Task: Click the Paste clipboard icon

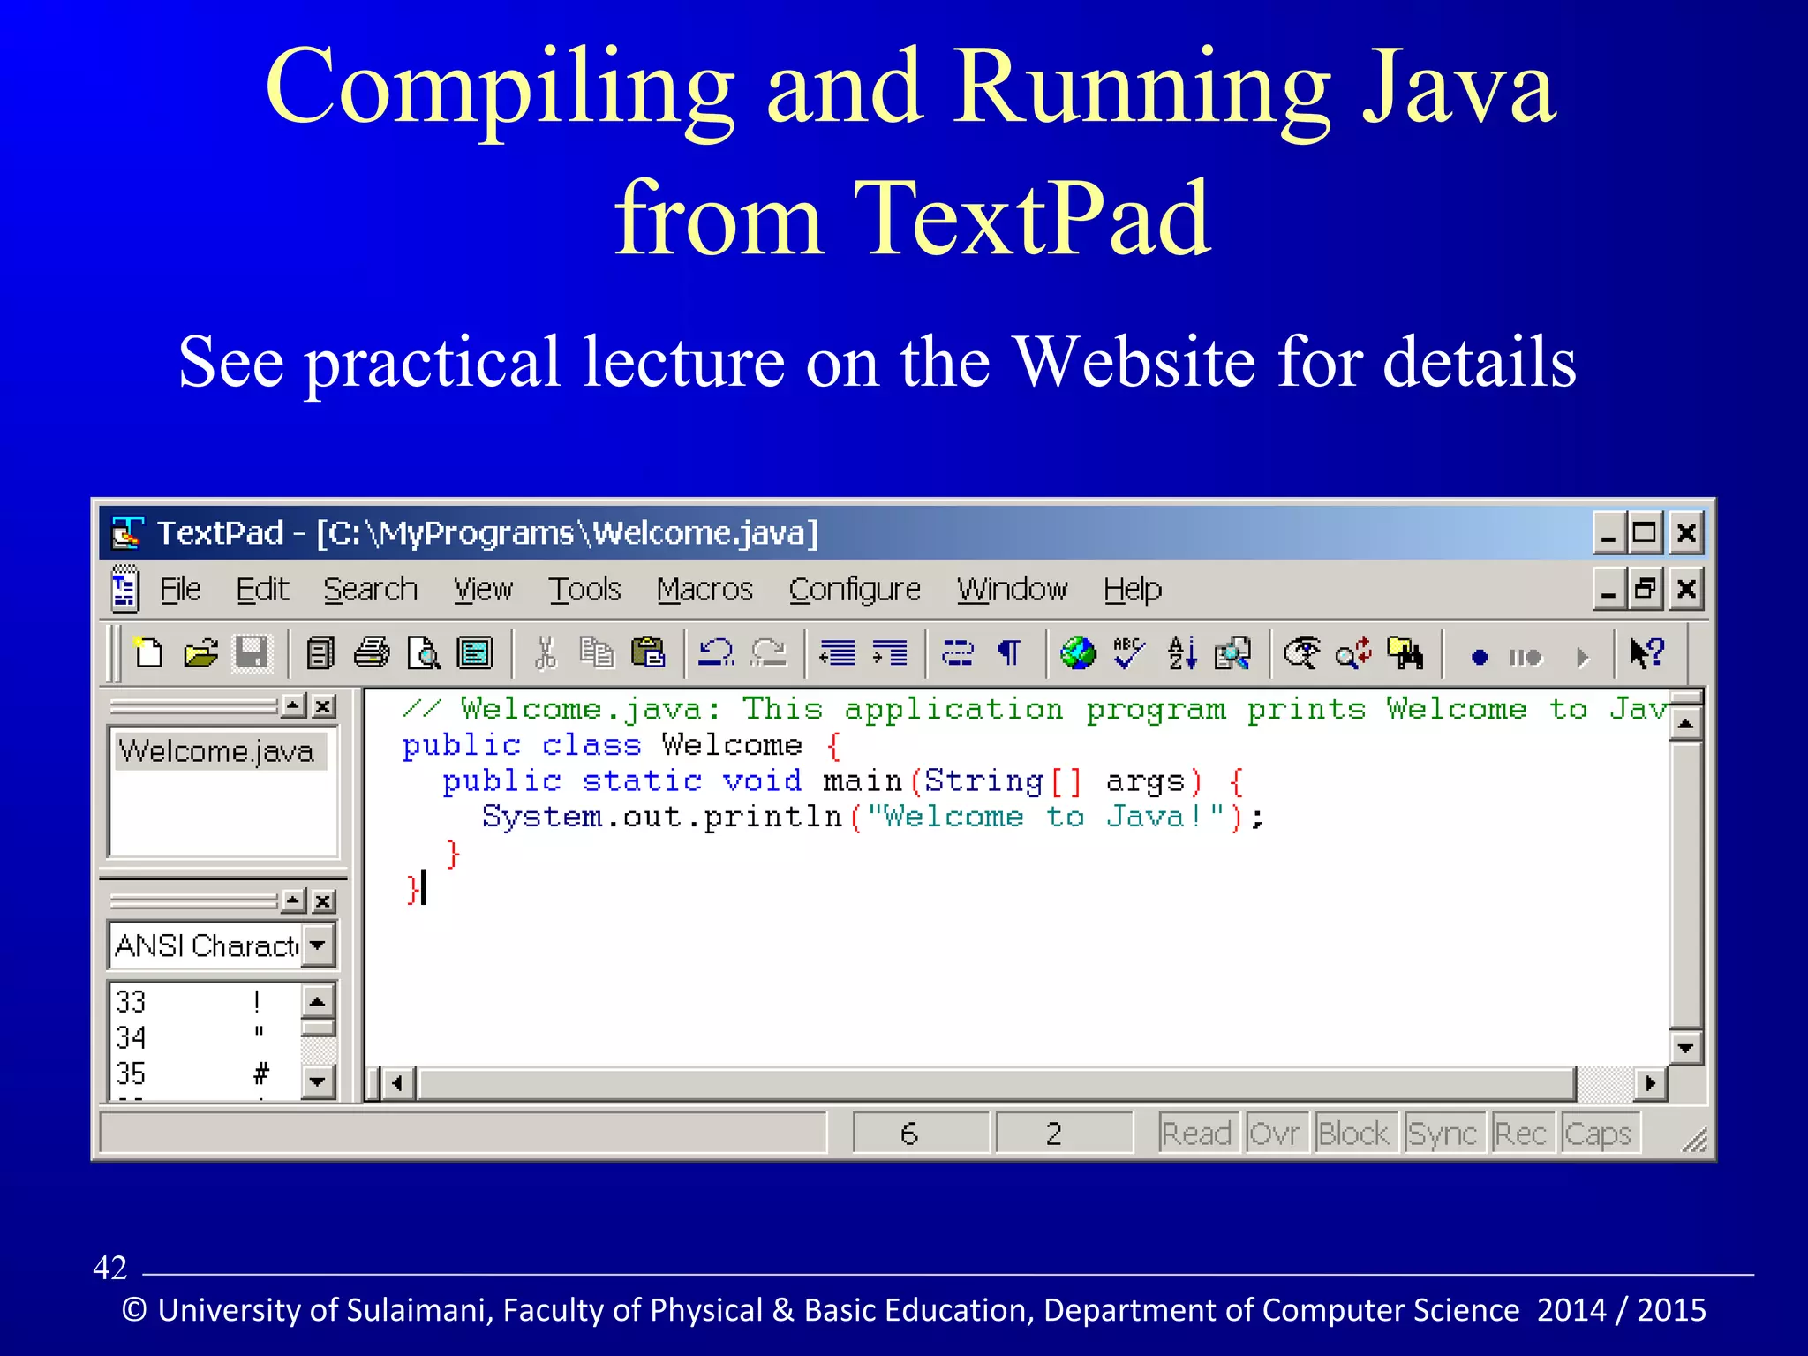Action: tap(648, 653)
